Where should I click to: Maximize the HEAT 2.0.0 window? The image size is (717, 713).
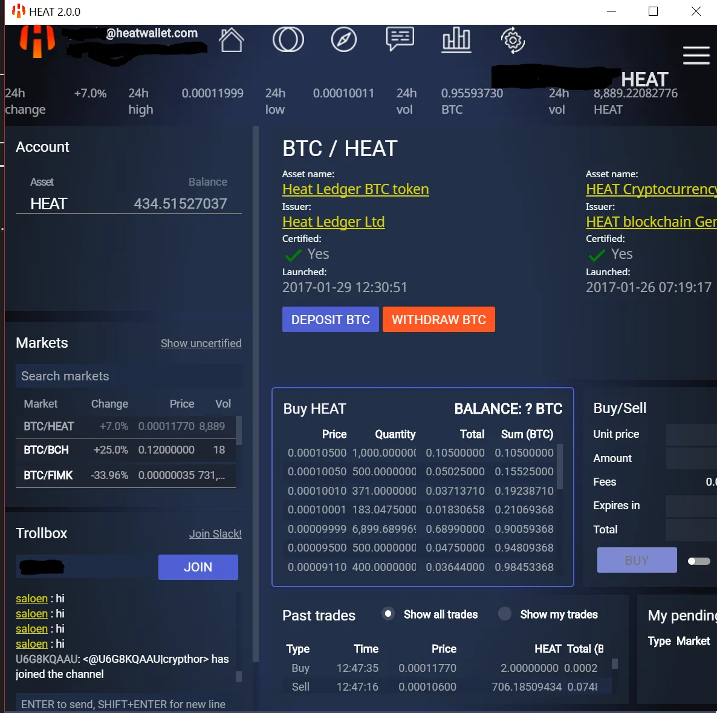(x=653, y=11)
